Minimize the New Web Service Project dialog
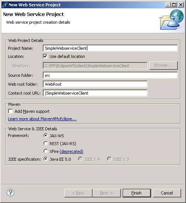186x203 pixels. [x=168, y=5]
